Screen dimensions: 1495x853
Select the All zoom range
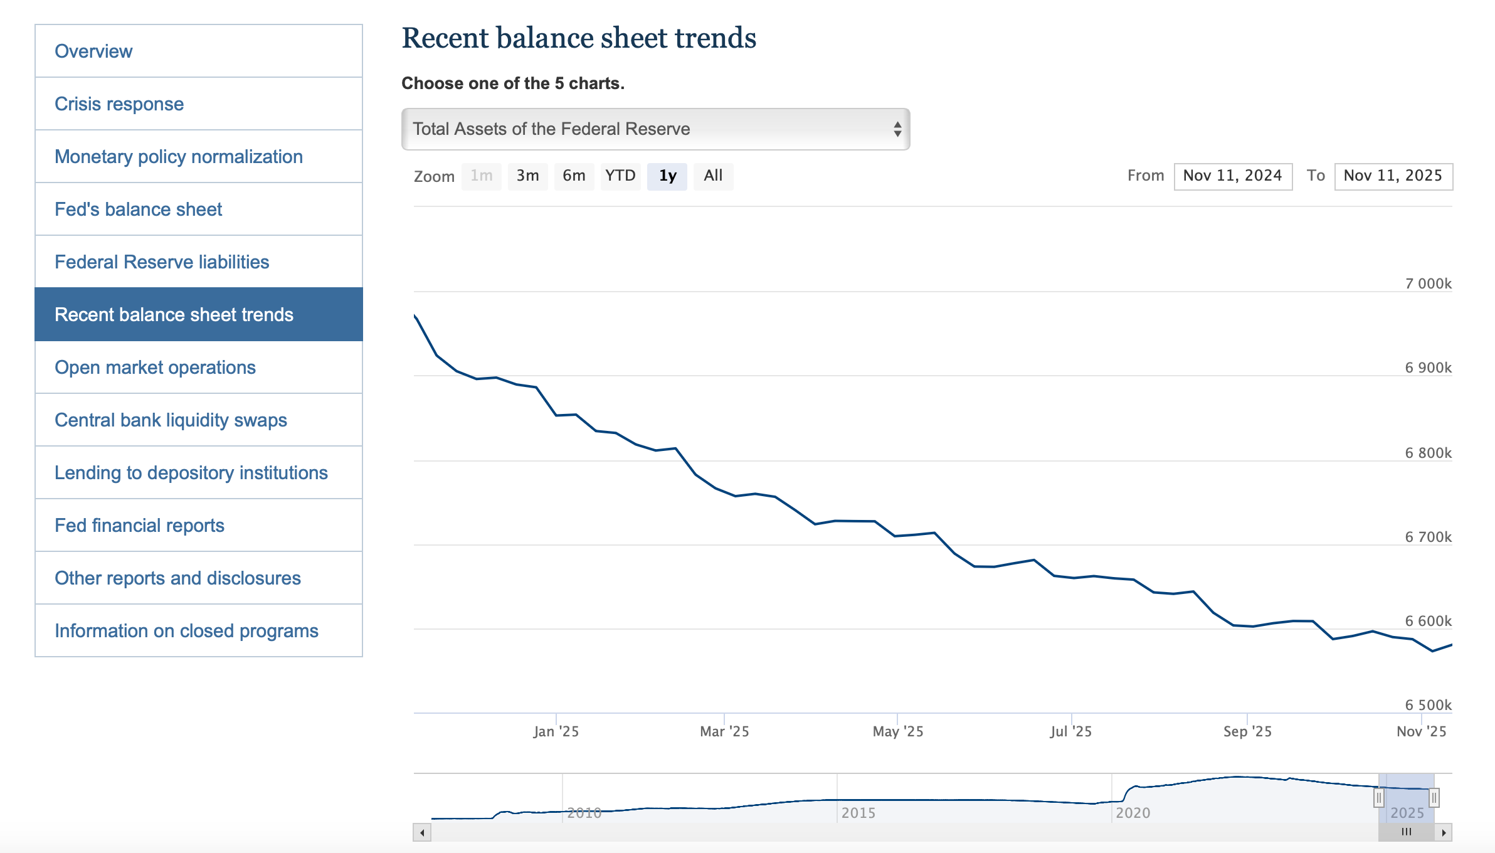coord(713,176)
